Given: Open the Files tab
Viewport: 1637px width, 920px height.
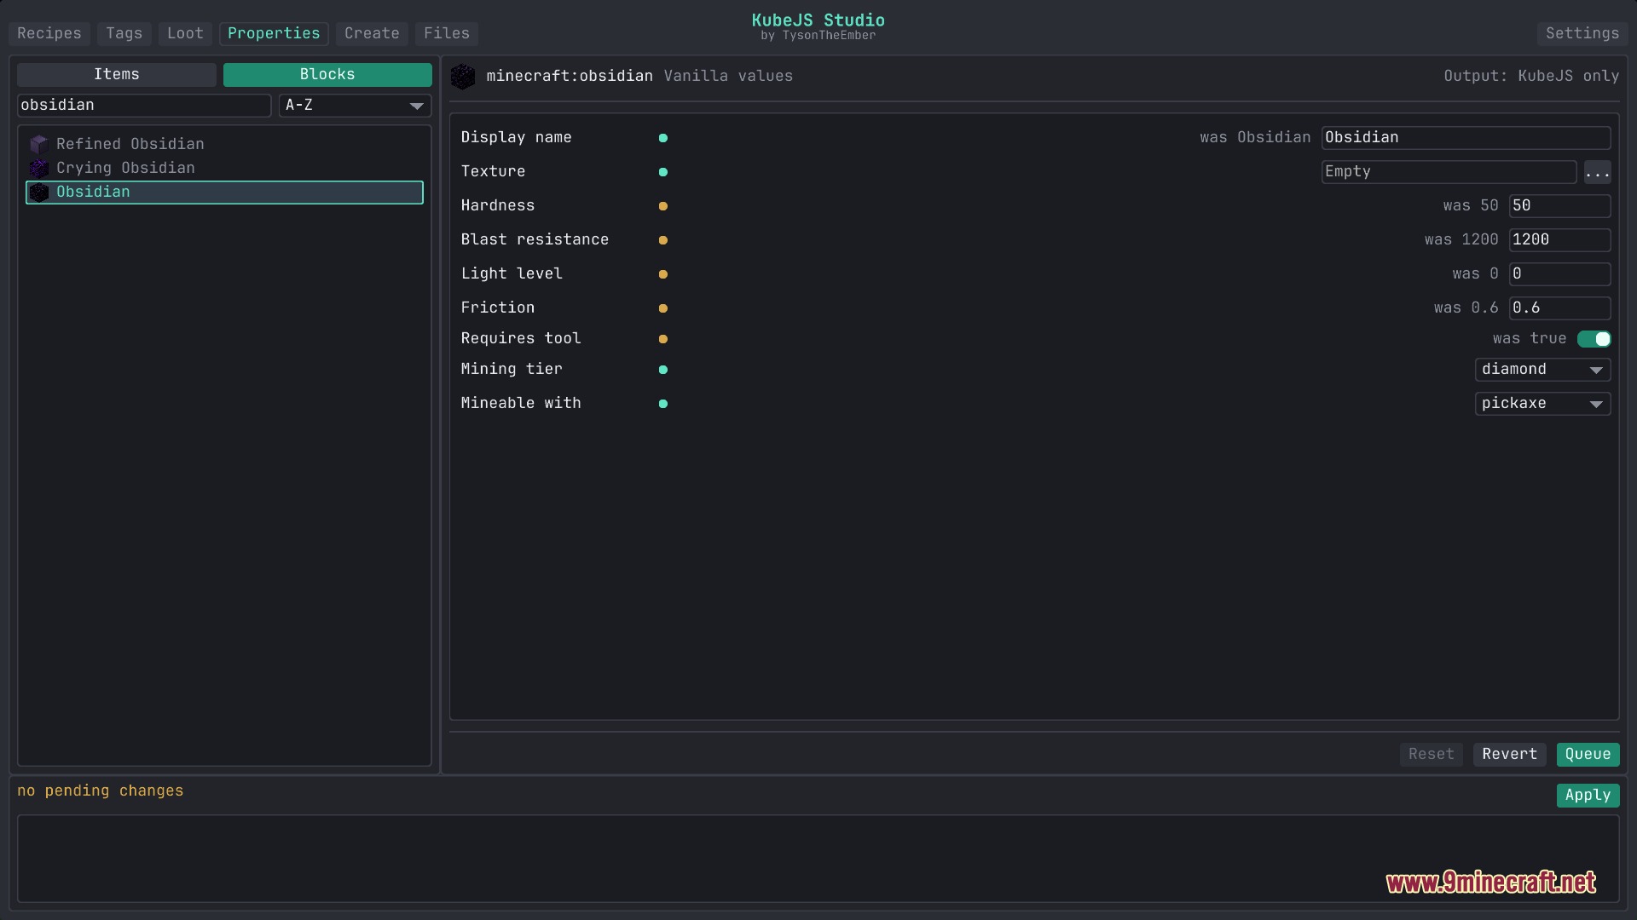Looking at the screenshot, I should point(447,33).
